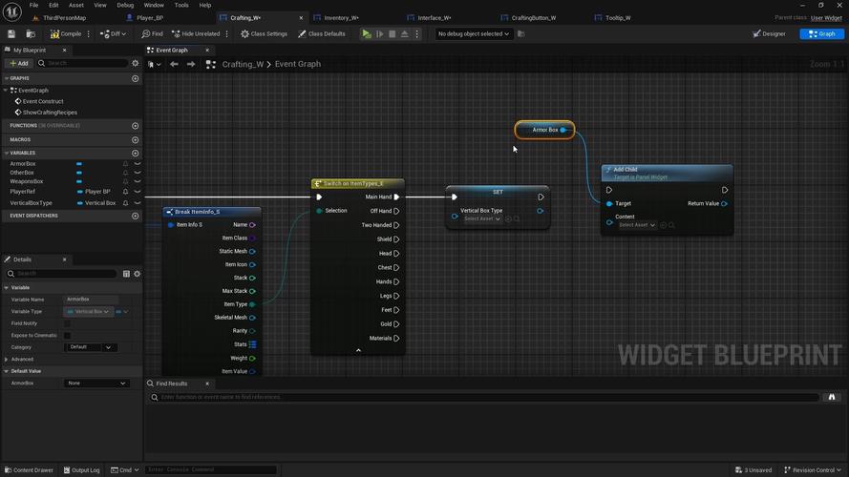Click the Add button in My Blueprint
This screenshot has height=477, width=849.
(x=19, y=63)
